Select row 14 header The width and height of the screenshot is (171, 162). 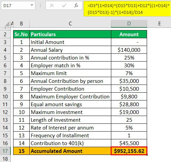coord(5,128)
